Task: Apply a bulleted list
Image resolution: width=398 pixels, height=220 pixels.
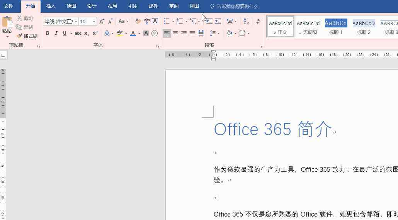Action: click(x=167, y=21)
